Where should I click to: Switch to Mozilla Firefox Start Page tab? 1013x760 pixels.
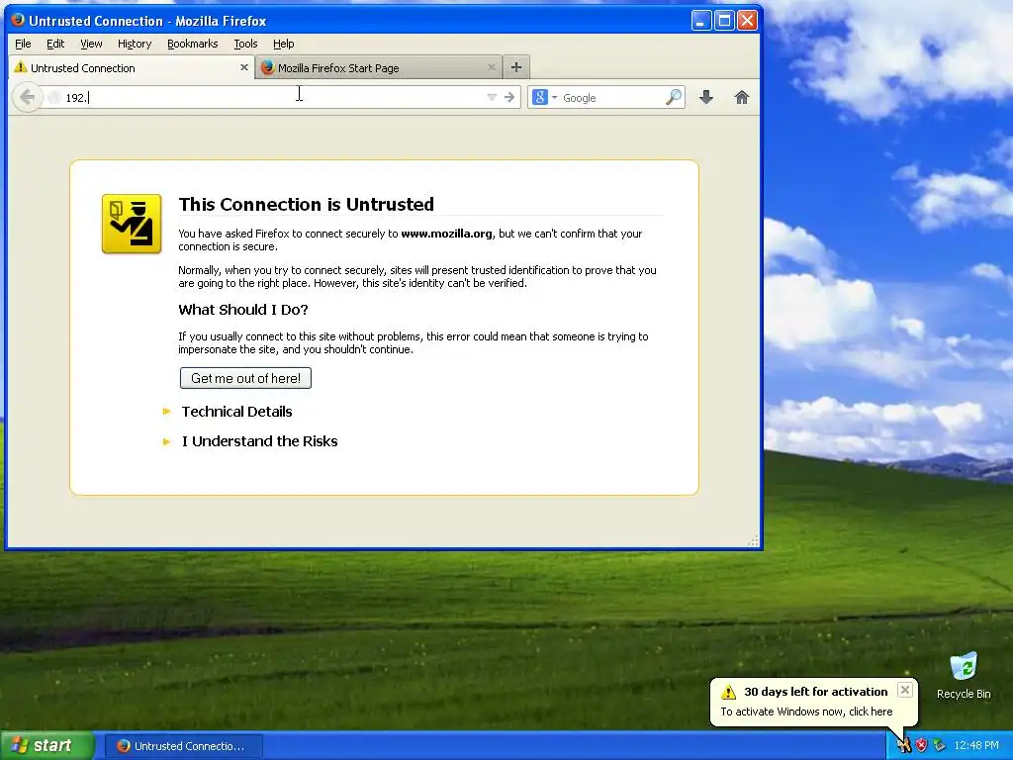tap(379, 68)
